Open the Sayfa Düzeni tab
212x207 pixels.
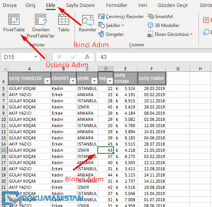(x=80, y=5)
